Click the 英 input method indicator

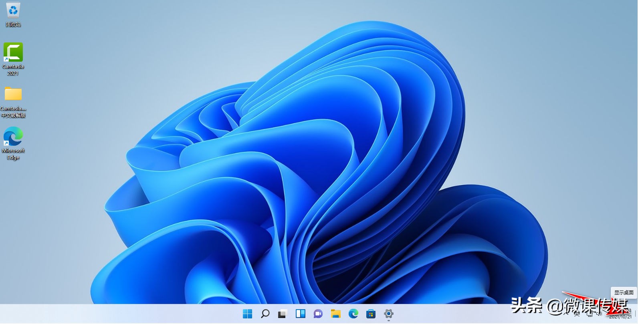(577, 314)
